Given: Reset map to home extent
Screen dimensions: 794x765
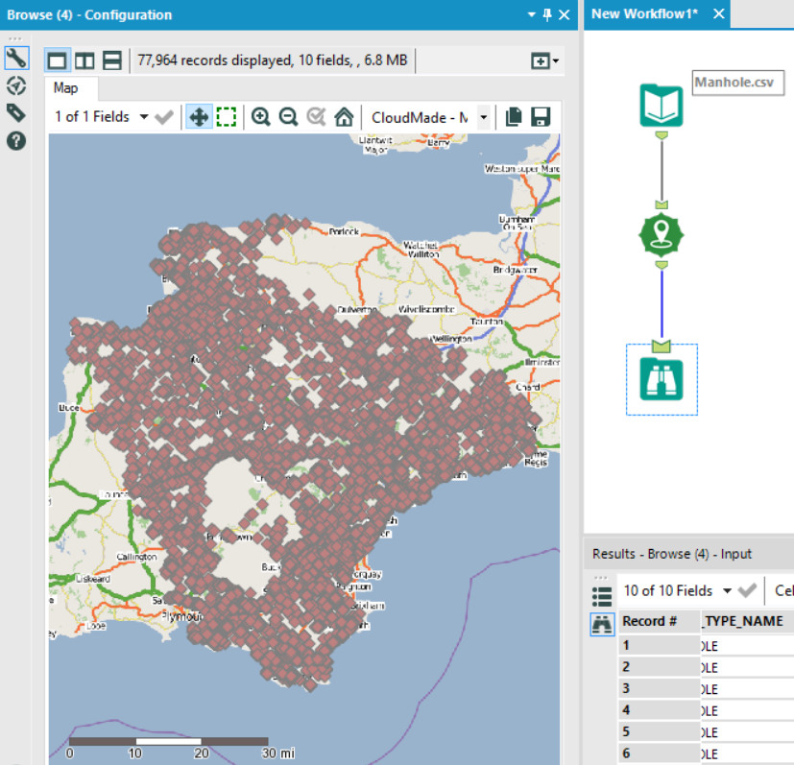Looking at the screenshot, I should (x=344, y=117).
